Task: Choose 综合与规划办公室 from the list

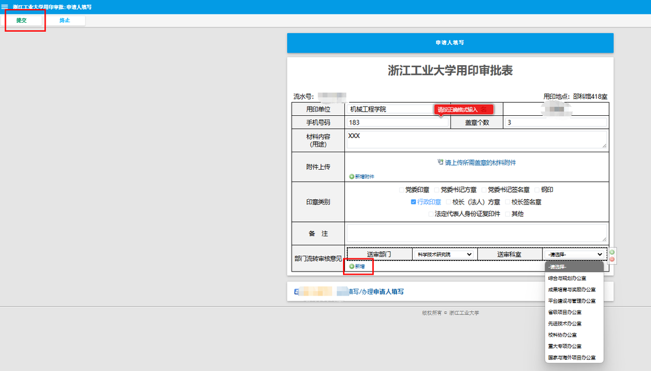Action: coord(572,278)
